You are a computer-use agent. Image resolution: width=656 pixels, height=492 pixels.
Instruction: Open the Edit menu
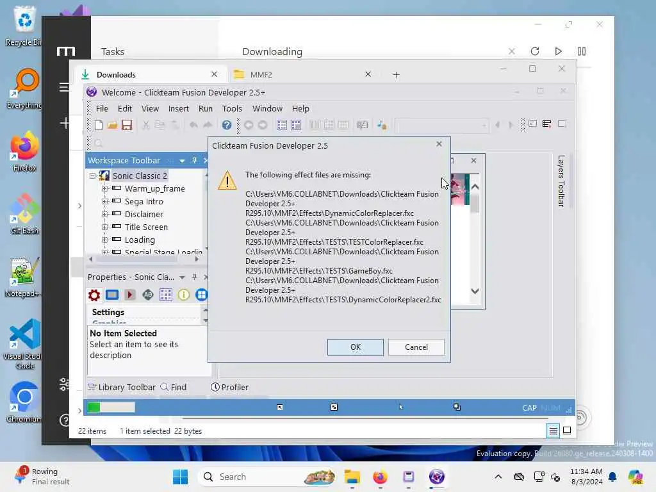tap(125, 108)
